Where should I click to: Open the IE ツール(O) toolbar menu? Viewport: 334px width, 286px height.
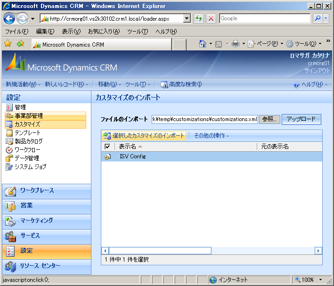pyautogui.click(x=303, y=44)
